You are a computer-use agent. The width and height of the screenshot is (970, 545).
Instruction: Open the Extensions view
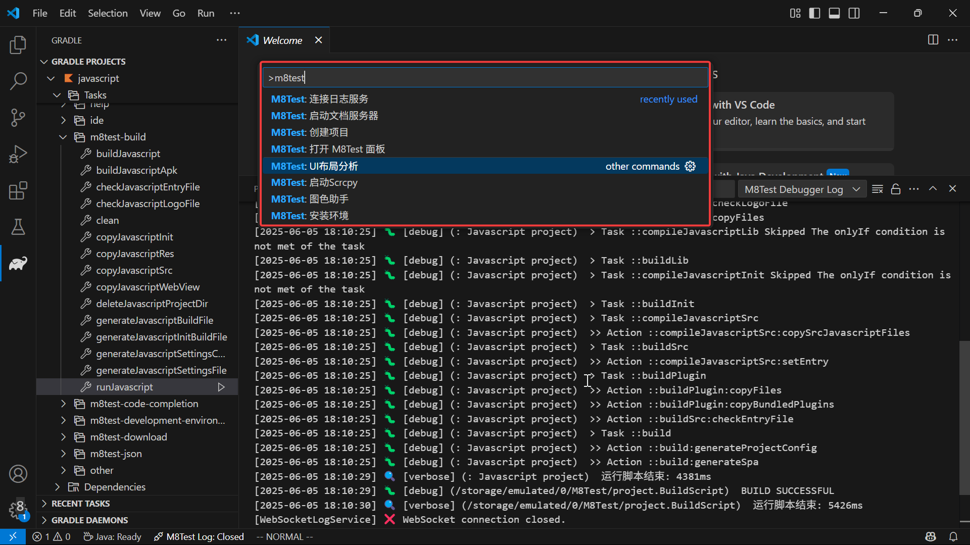[18, 191]
